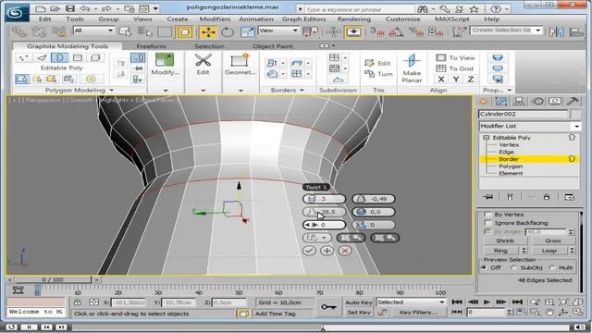Click the Set Key key icon
Image resolution: width=592 pixels, height=333 pixels.
(329, 307)
